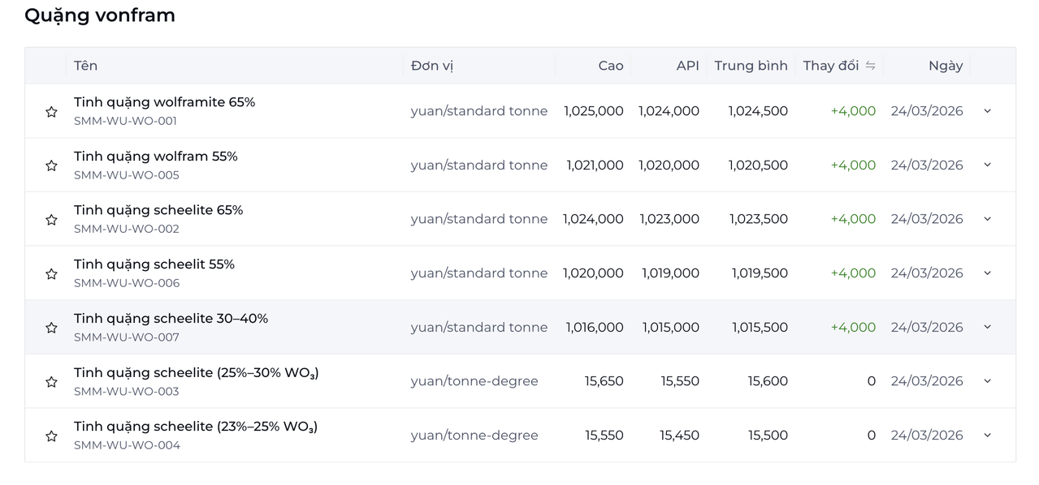This screenshot has height=485, width=1039.
Task: Expand the scheelite 30–40% row chevron
Action: point(987,327)
